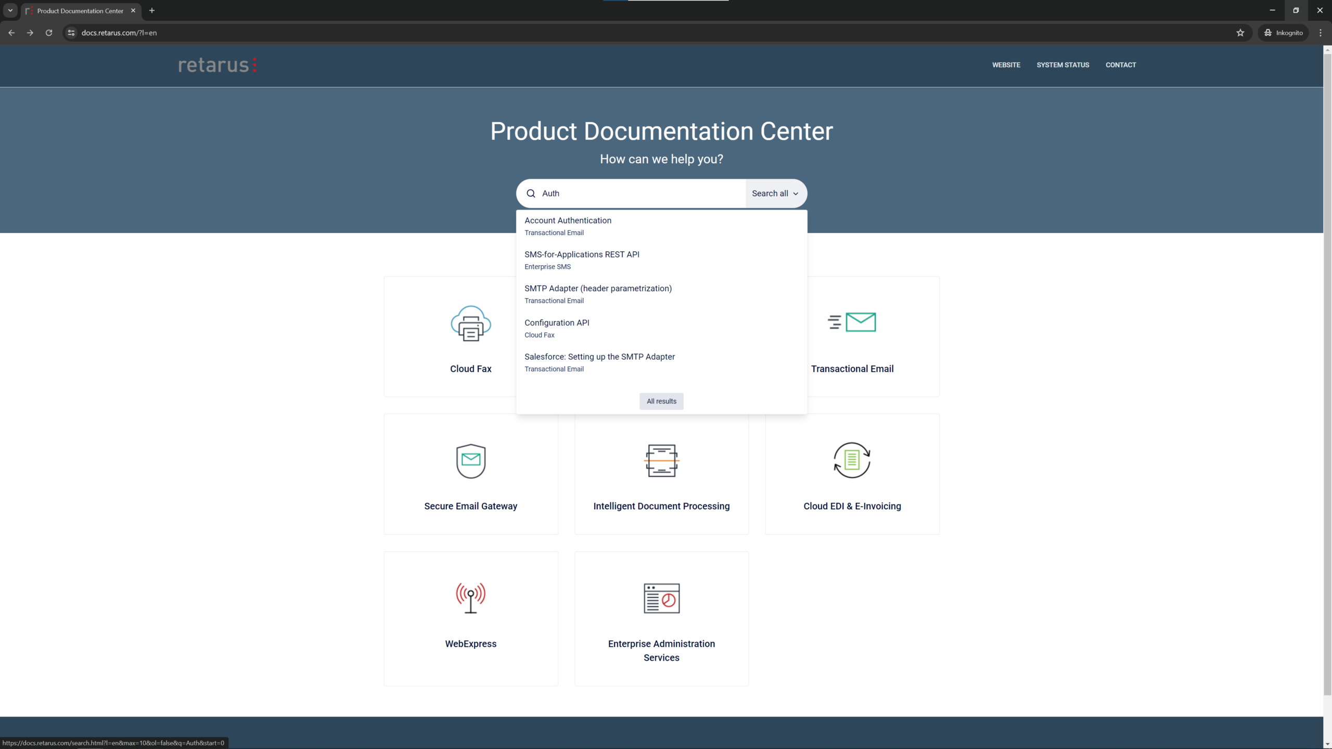
Task: Open the Cloud Fax printer icon
Action: tap(471, 323)
